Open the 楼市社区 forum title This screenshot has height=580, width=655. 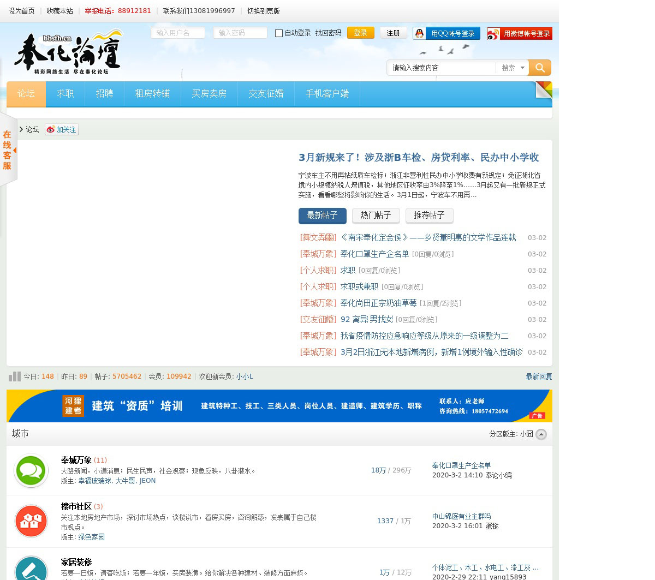click(x=76, y=506)
